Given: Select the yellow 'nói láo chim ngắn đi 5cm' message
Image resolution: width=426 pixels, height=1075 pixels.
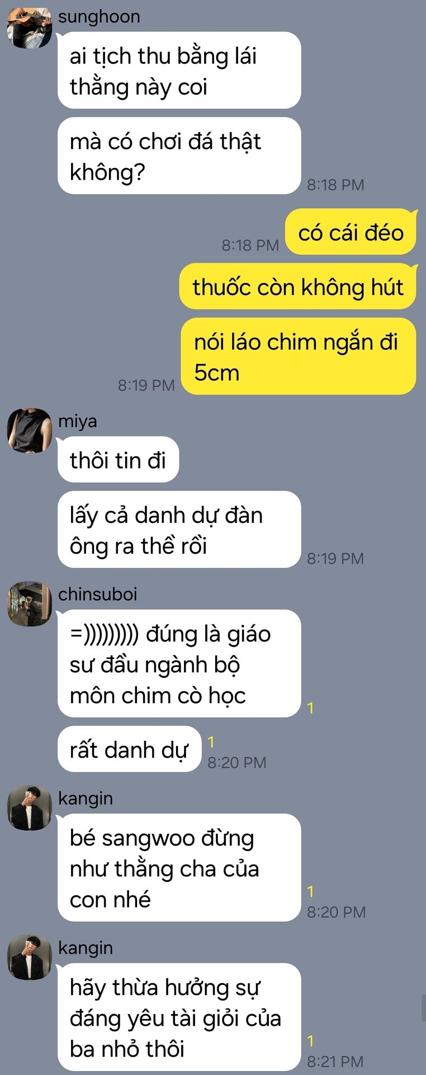Looking at the screenshot, I should click(x=299, y=357).
